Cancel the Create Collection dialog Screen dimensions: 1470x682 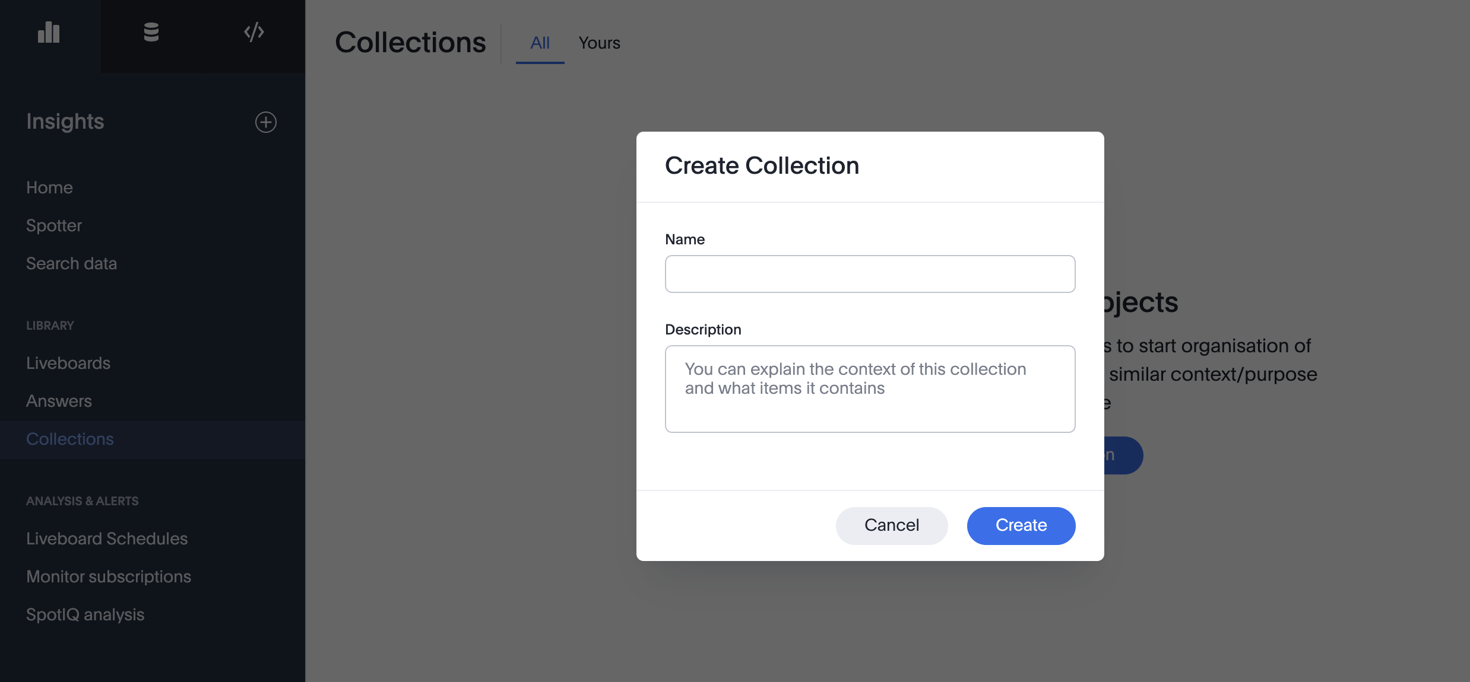[x=891, y=525]
